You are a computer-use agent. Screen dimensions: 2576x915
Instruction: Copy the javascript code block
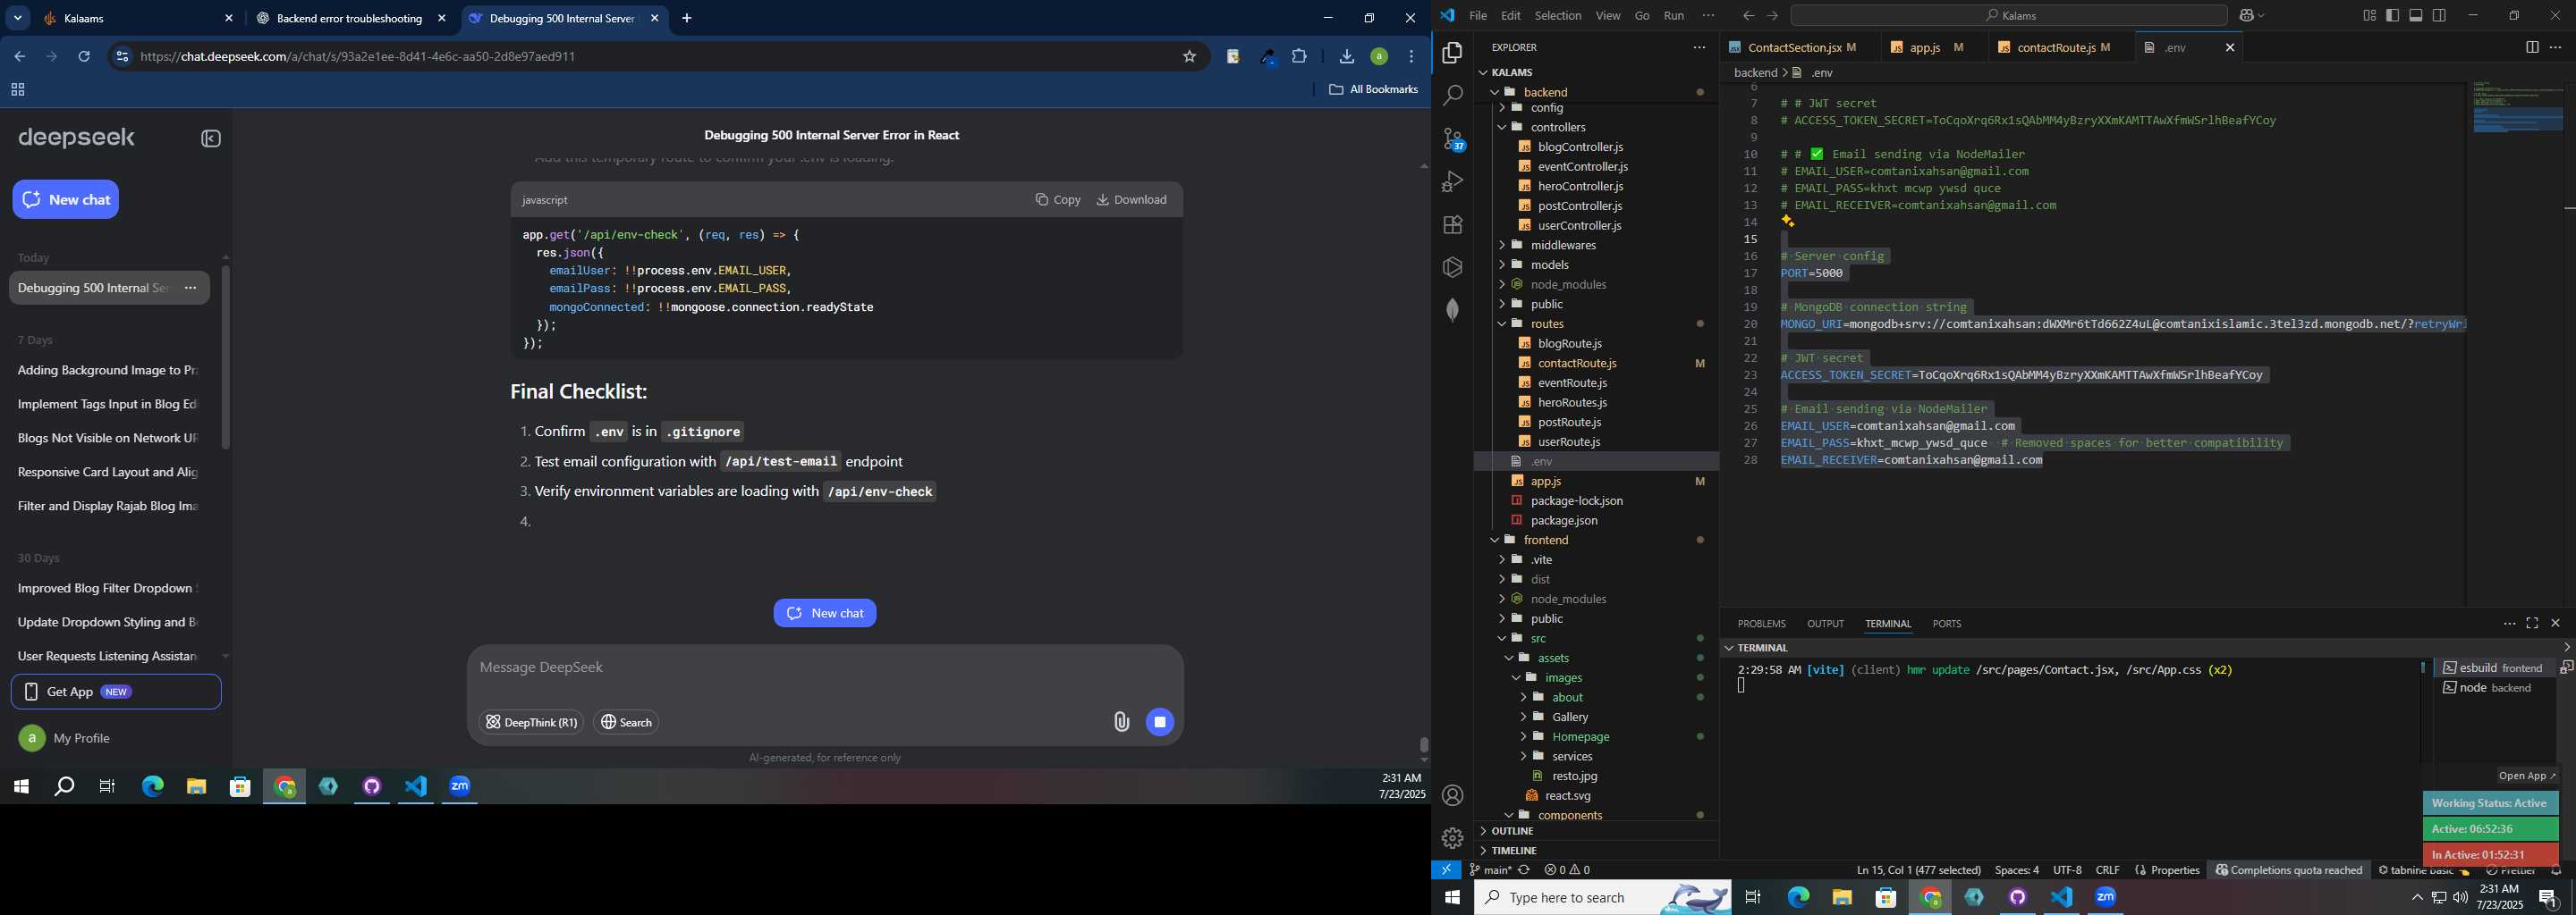pos(1058,200)
